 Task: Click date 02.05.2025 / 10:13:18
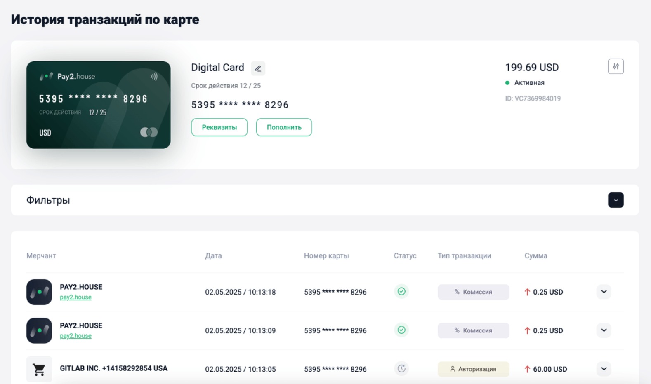pyautogui.click(x=240, y=292)
